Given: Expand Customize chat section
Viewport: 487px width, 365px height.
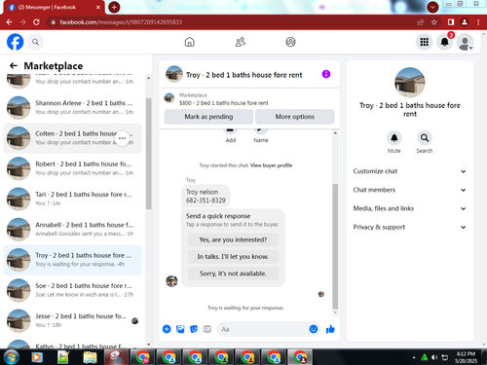Looking at the screenshot, I should click(409, 171).
